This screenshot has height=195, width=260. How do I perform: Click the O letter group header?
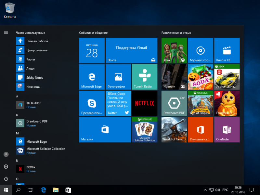coord(17,179)
